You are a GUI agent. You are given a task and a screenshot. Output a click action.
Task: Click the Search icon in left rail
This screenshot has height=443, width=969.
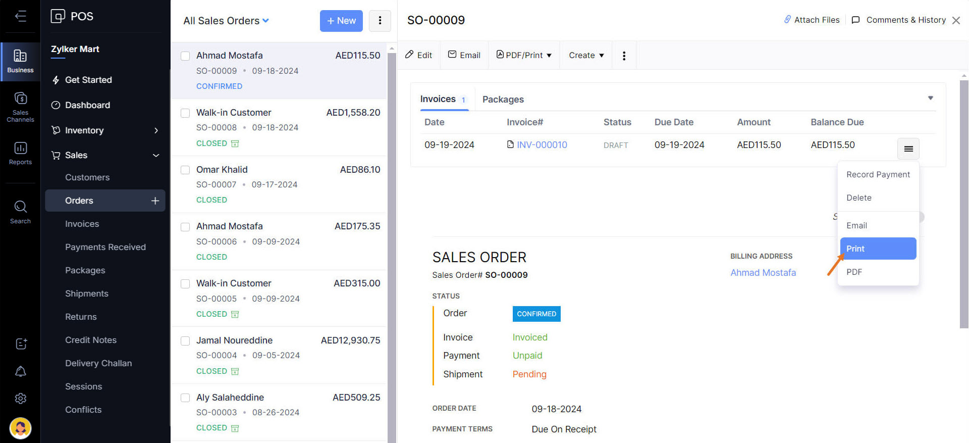point(20,212)
